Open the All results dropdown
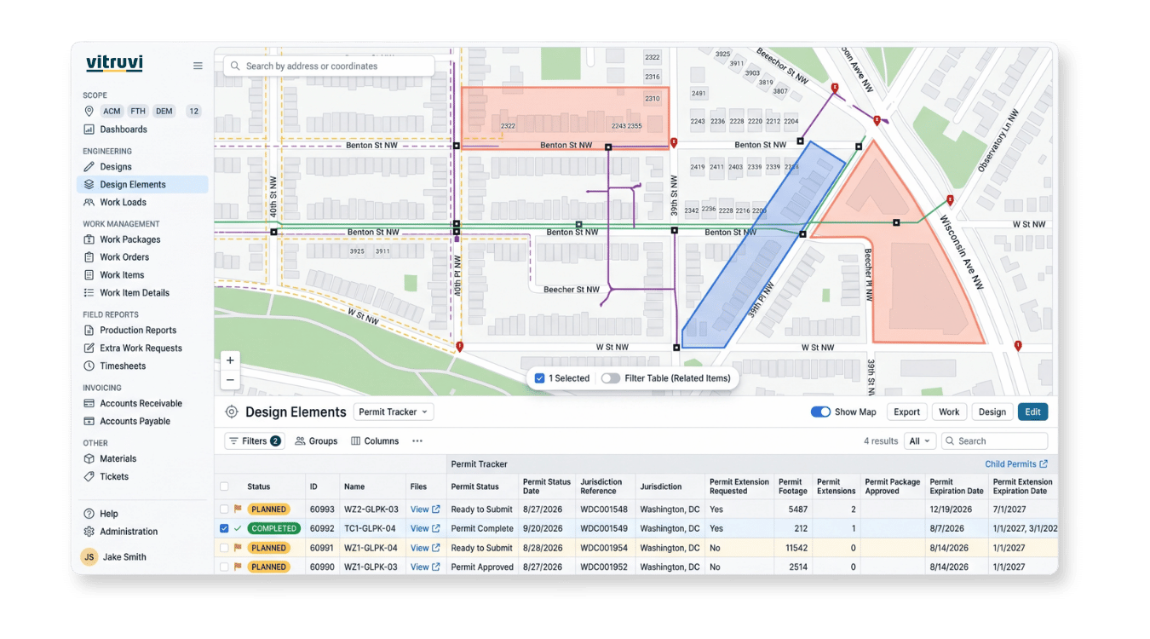1150x639 pixels. [920, 441]
